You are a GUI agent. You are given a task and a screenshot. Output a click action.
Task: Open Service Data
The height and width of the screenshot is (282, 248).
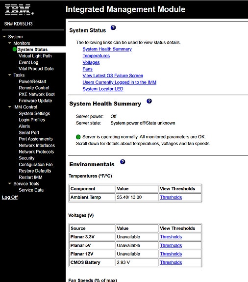pos(31,190)
